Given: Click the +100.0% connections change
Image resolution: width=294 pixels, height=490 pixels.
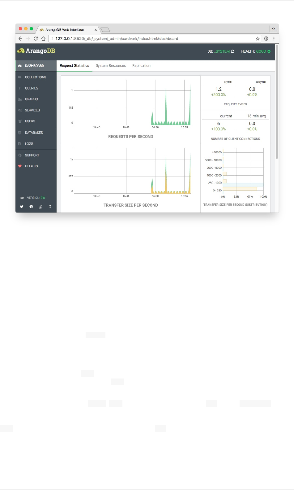Looking at the screenshot, I should pos(219,129).
